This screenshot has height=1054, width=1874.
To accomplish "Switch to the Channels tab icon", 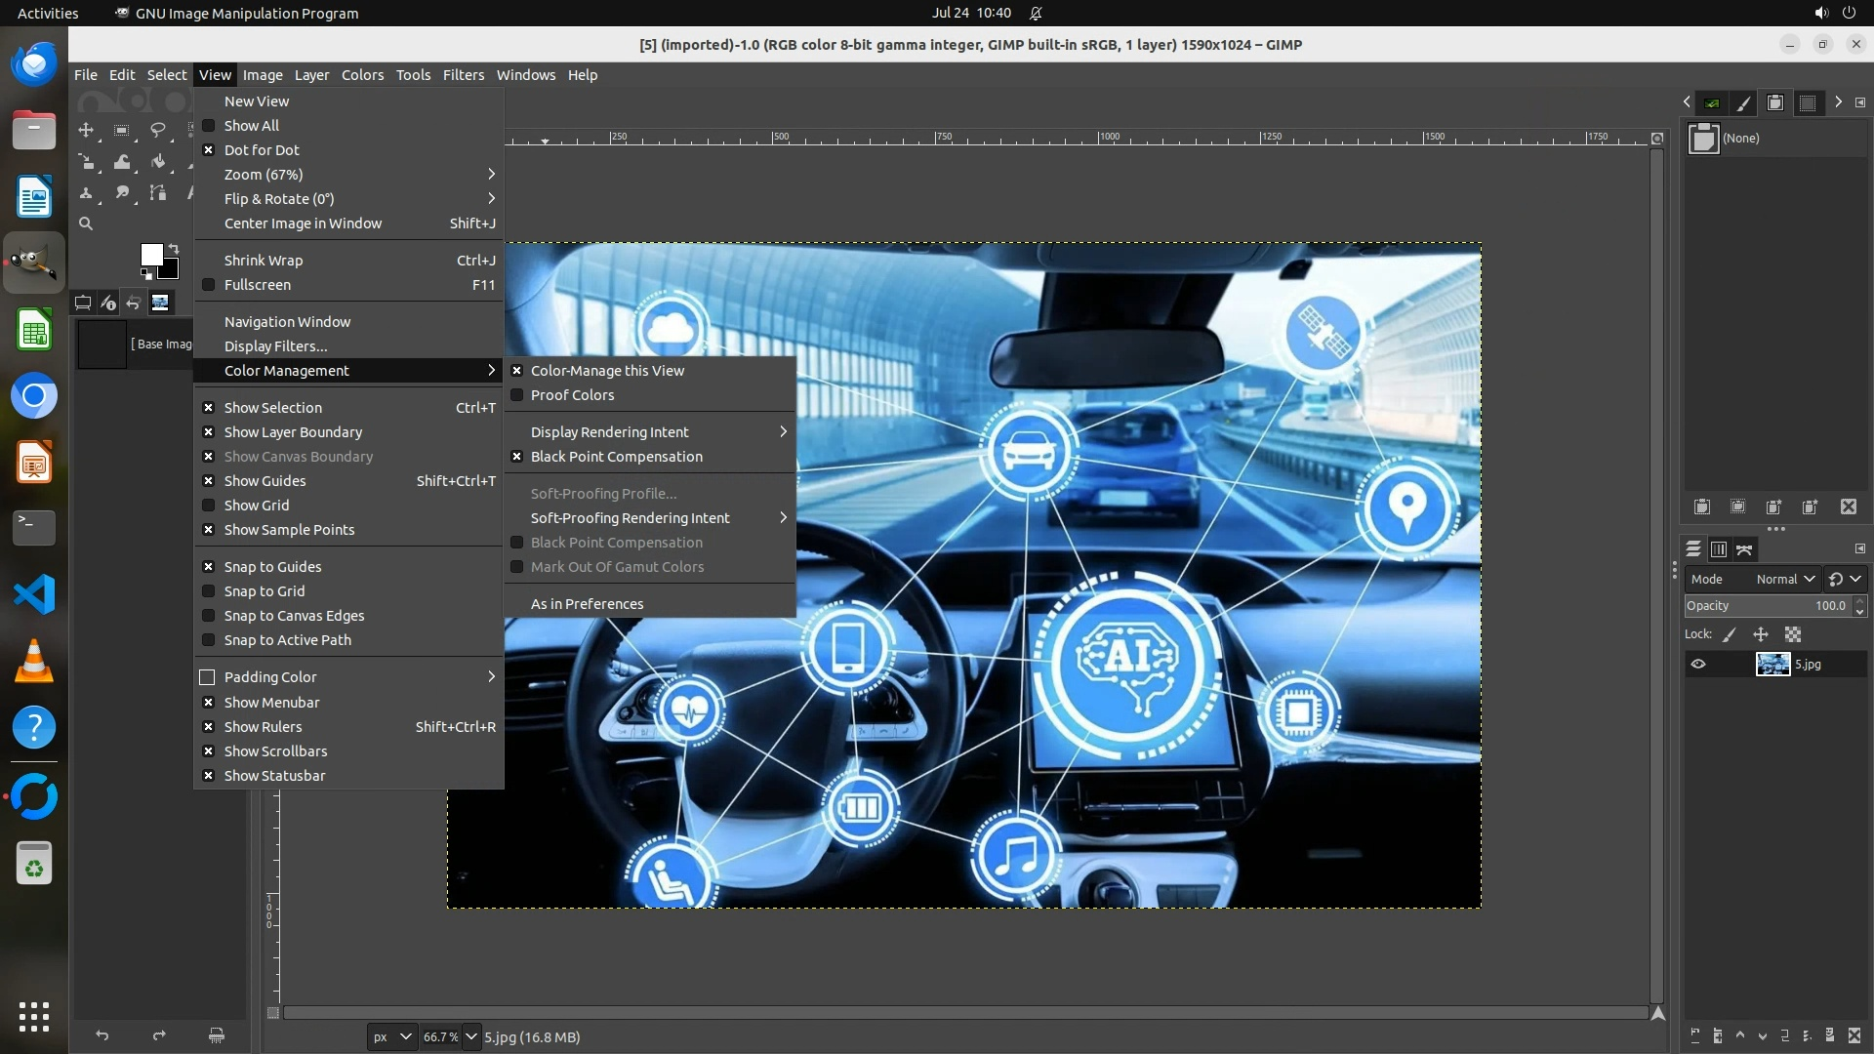I will coord(1719,549).
